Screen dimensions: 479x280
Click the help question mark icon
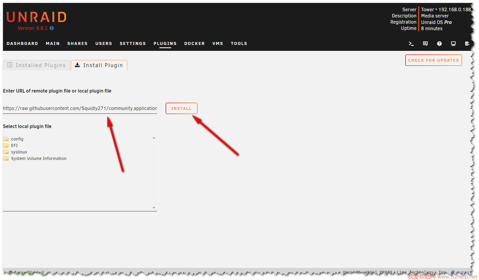(439, 43)
